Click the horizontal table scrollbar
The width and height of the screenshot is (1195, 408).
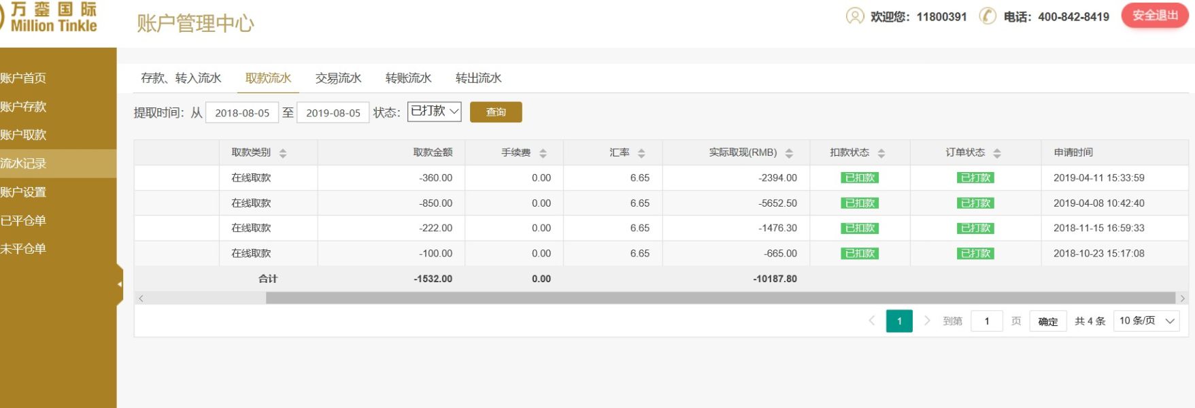pos(720,299)
